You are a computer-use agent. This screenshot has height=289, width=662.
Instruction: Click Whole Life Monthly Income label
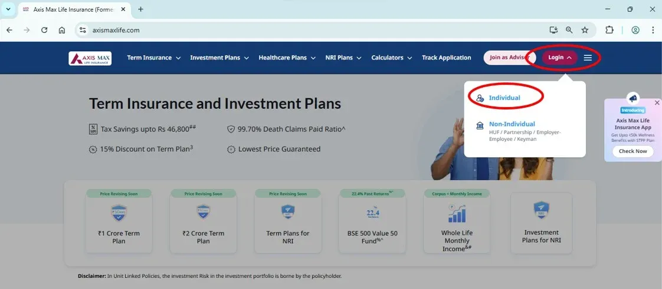(457, 241)
